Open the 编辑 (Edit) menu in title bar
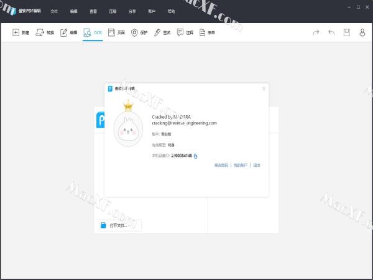Viewport: 373px width, 280px height. pos(74,11)
